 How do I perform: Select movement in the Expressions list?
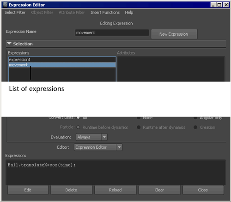62,65
